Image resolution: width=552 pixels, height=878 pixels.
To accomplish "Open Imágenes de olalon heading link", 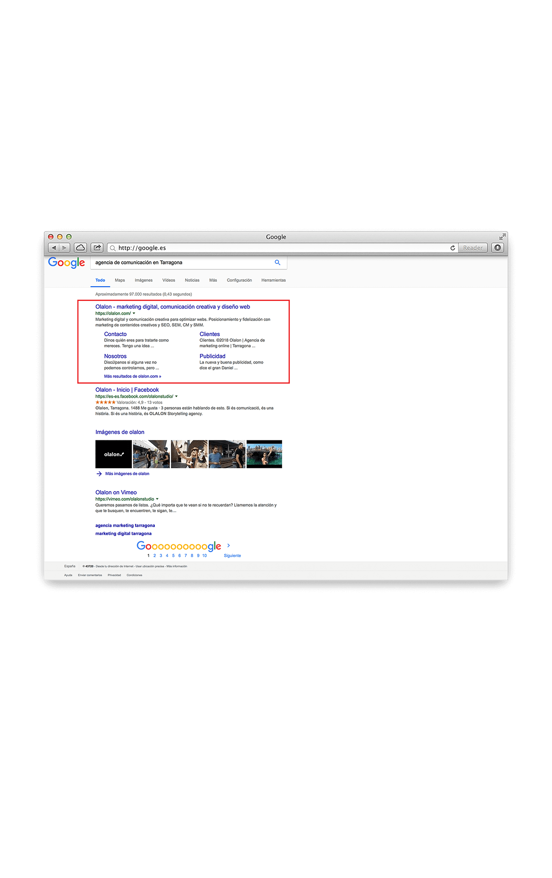I will click(120, 432).
